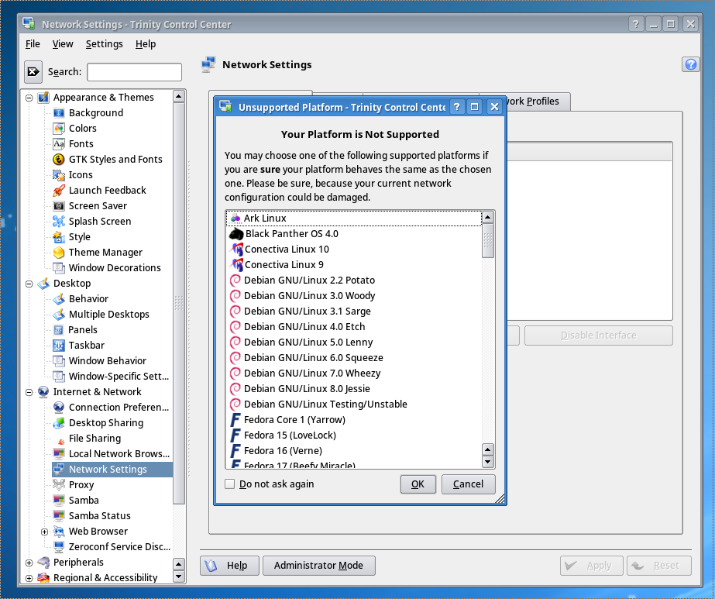Open the File menu
715x599 pixels.
click(x=33, y=44)
